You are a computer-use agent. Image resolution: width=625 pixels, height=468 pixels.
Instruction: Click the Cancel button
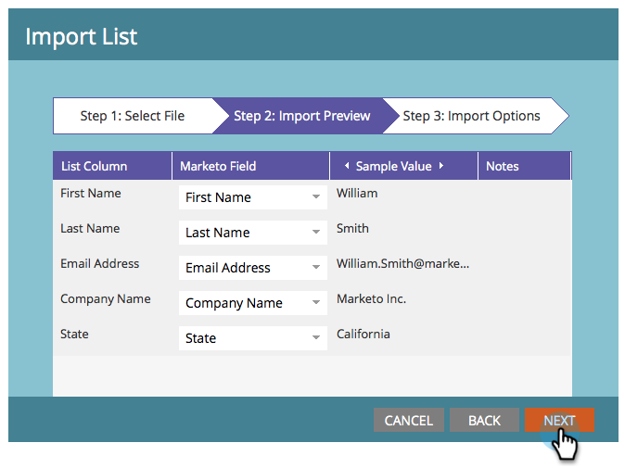click(408, 420)
